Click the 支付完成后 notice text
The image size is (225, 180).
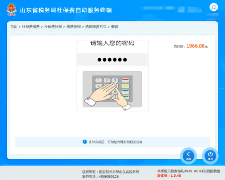pyautogui.click(x=115, y=142)
